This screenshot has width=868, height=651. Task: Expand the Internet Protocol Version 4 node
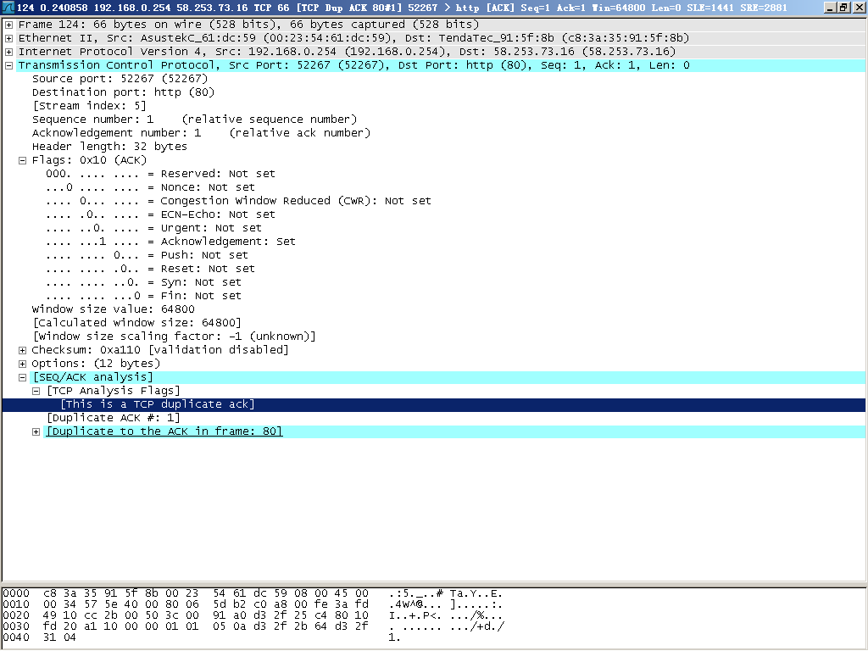click(8, 52)
